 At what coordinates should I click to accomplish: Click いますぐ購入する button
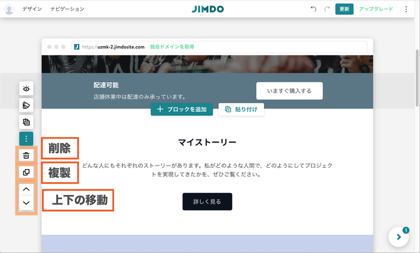click(x=289, y=91)
